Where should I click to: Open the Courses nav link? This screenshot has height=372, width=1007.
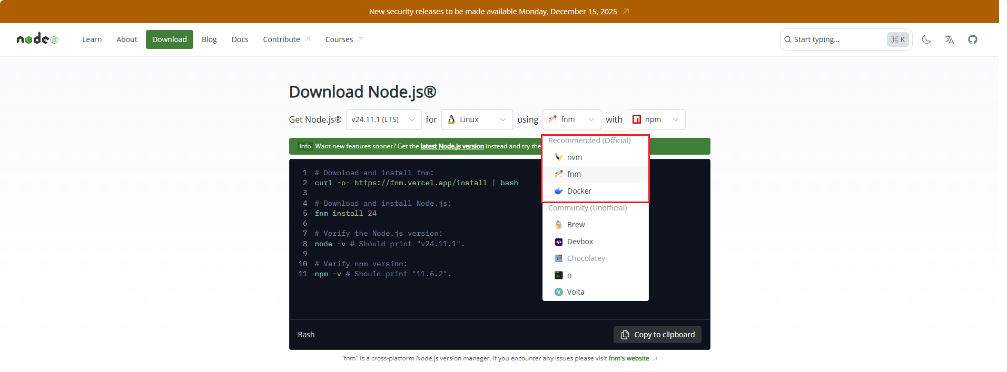(344, 39)
